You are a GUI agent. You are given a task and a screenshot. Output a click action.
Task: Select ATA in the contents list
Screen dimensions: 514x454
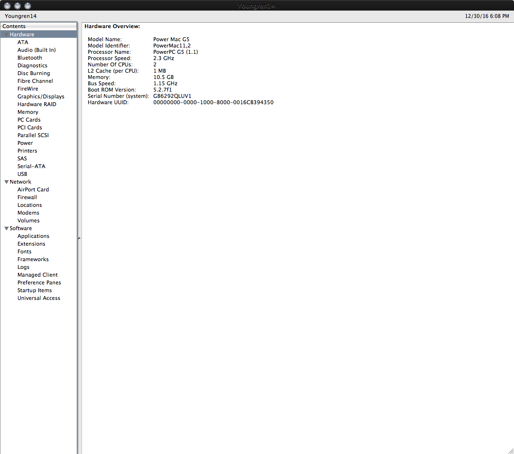coord(23,42)
